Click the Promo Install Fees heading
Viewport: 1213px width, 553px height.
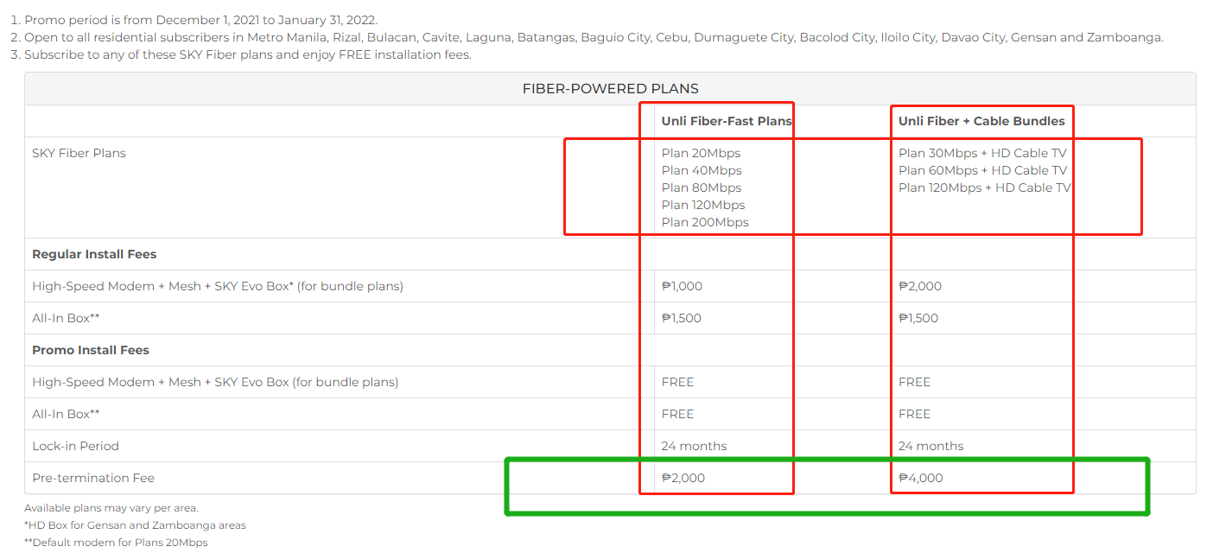(x=91, y=350)
